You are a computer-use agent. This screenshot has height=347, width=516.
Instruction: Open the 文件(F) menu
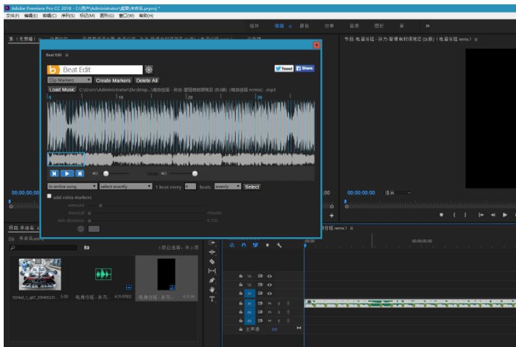pos(12,15)
